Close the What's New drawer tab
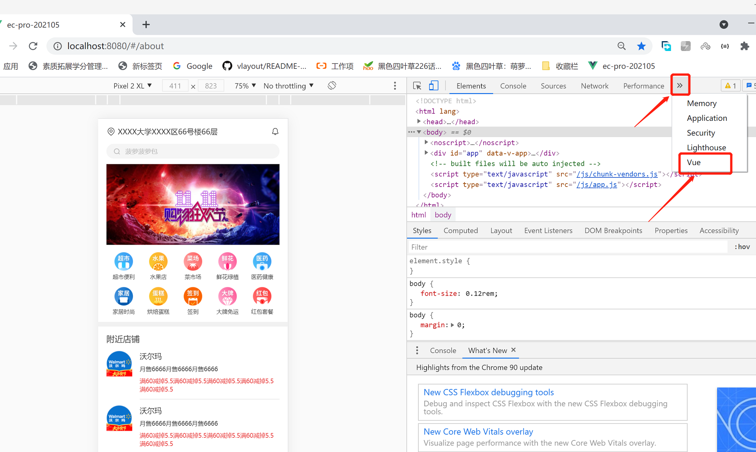756x452 pixels. [x=514, y=350]
